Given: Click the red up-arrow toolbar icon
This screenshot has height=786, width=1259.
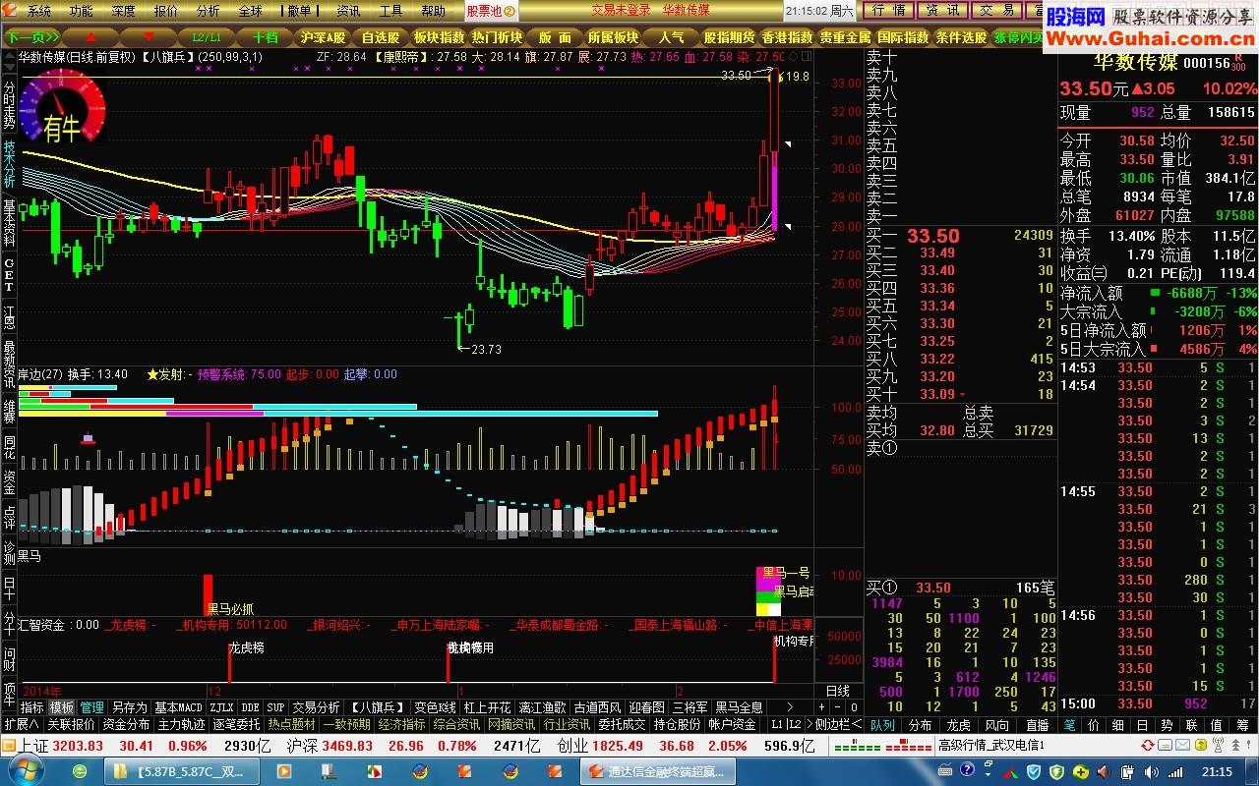Looking at the screenshot, I should click(91, 37).
